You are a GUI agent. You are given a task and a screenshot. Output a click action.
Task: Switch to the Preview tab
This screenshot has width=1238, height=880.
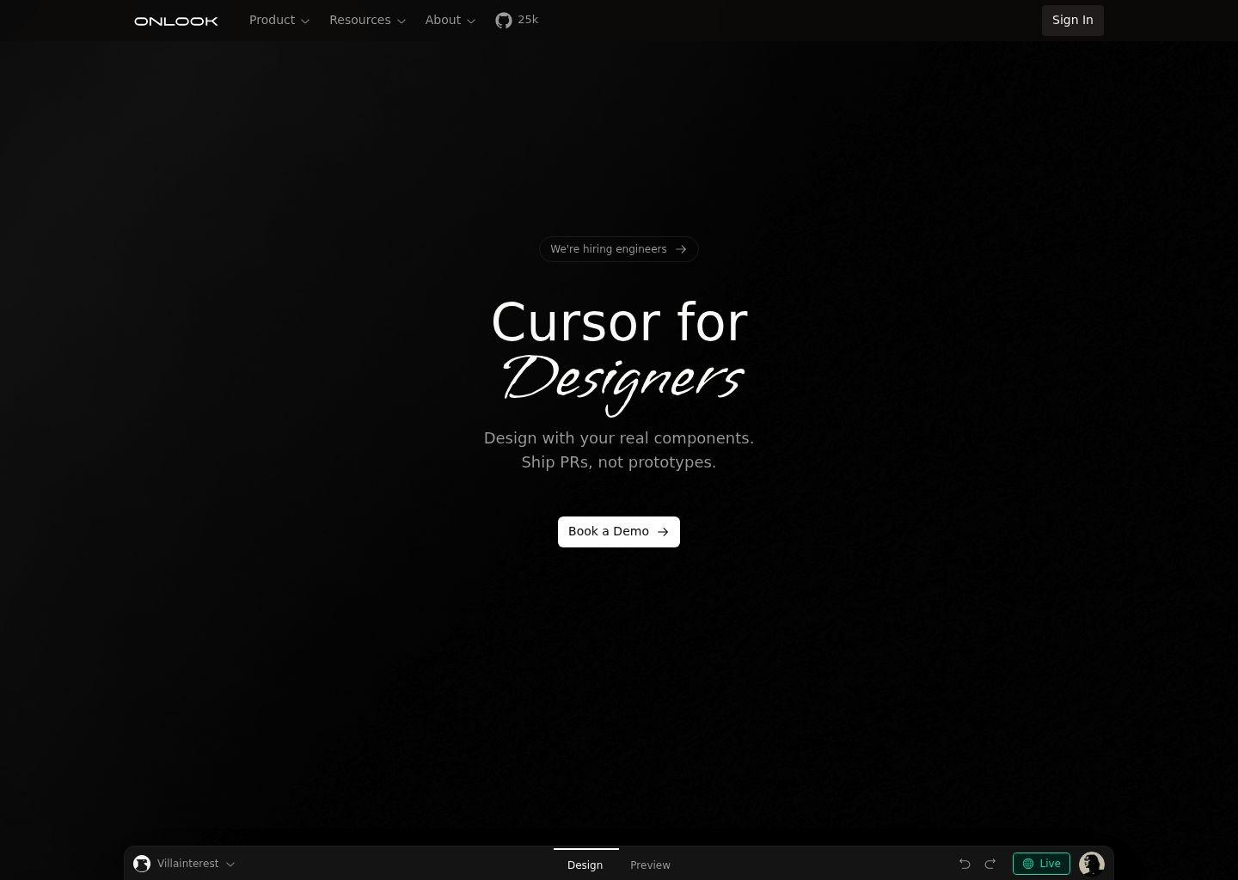650,865
